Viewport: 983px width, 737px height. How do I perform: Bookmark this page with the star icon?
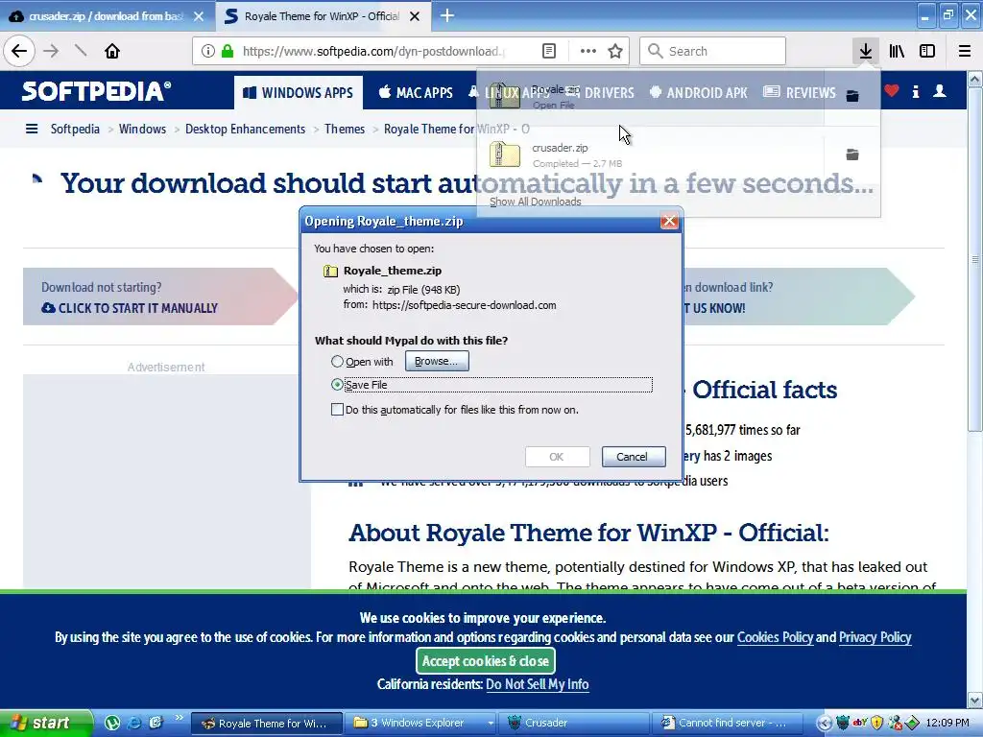click(615, 51)
